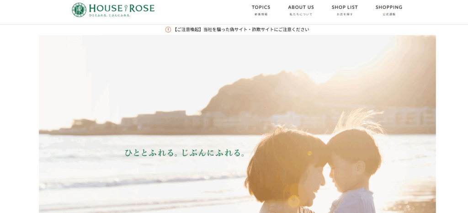Click the large hero slogan ひととふれる。じぶんにふれる。

186,153
